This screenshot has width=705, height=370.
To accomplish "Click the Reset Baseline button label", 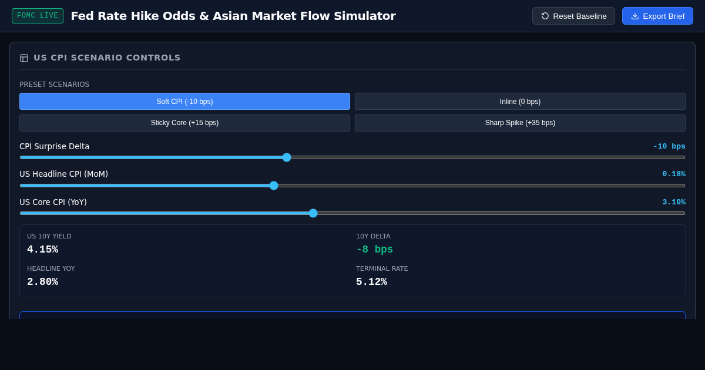I will coord(580,16).
